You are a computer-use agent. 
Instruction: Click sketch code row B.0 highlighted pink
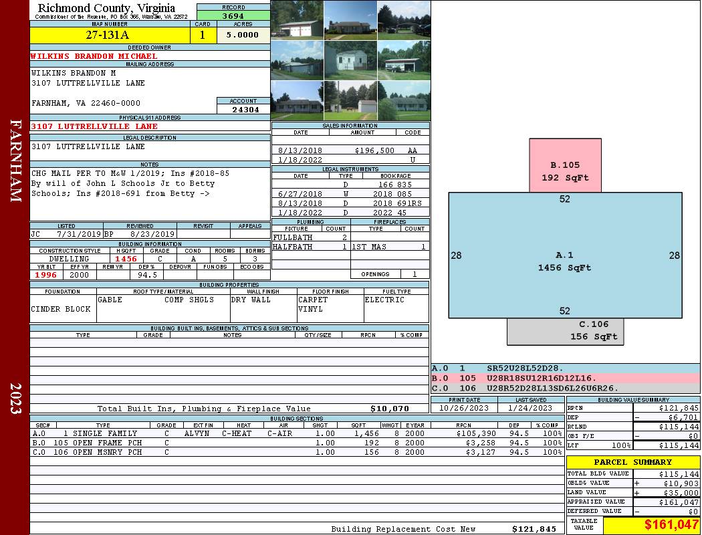(566, 379)
